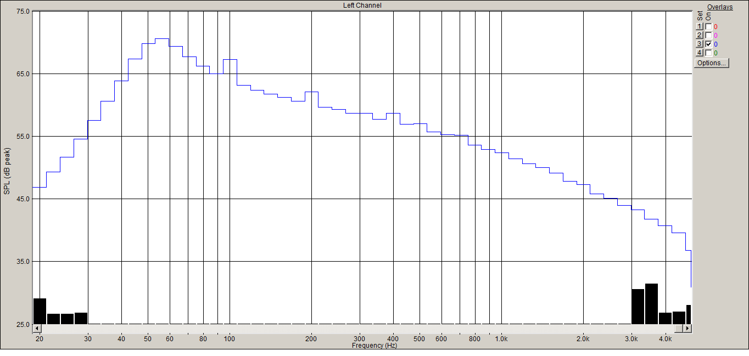Click the 75.0 label on SPL axis

click(24, 11)
